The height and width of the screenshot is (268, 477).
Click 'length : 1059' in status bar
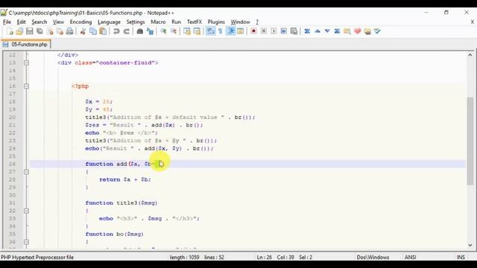point(184,257)
